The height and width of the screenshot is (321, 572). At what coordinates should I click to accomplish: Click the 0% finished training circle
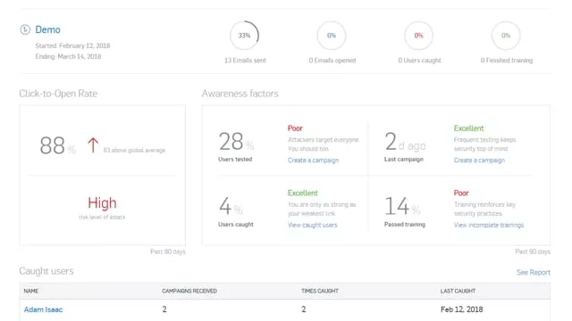coord(506,36)
